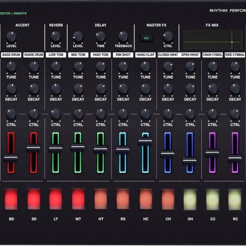Click the Bass Drum TUNE knob
This screenshot has width=246, height=246.
11,67
